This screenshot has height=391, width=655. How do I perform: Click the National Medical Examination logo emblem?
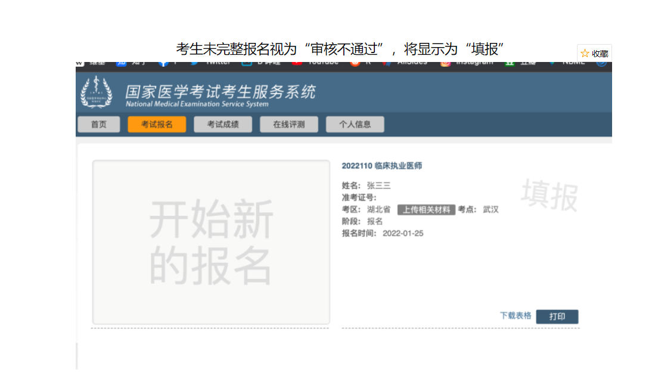tap(96, 92)
